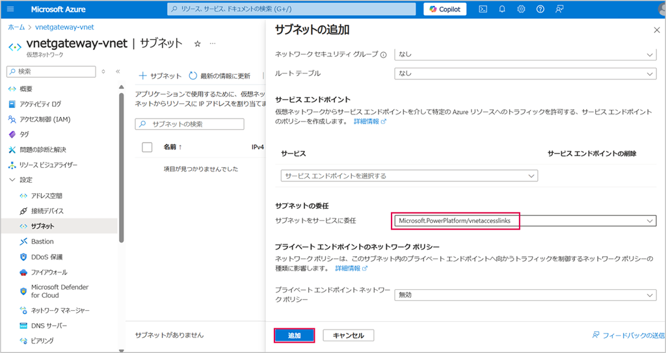
Task: Close the サブネットの追加 panel
Action: pos(656,30)
